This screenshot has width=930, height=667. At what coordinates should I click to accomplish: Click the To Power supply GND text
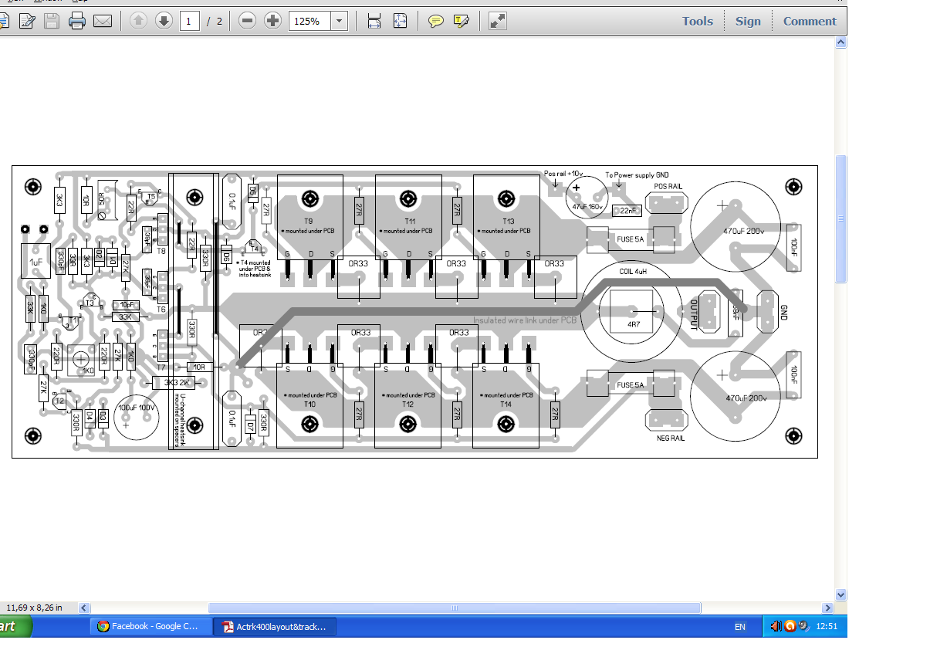[x=637, y=175]
